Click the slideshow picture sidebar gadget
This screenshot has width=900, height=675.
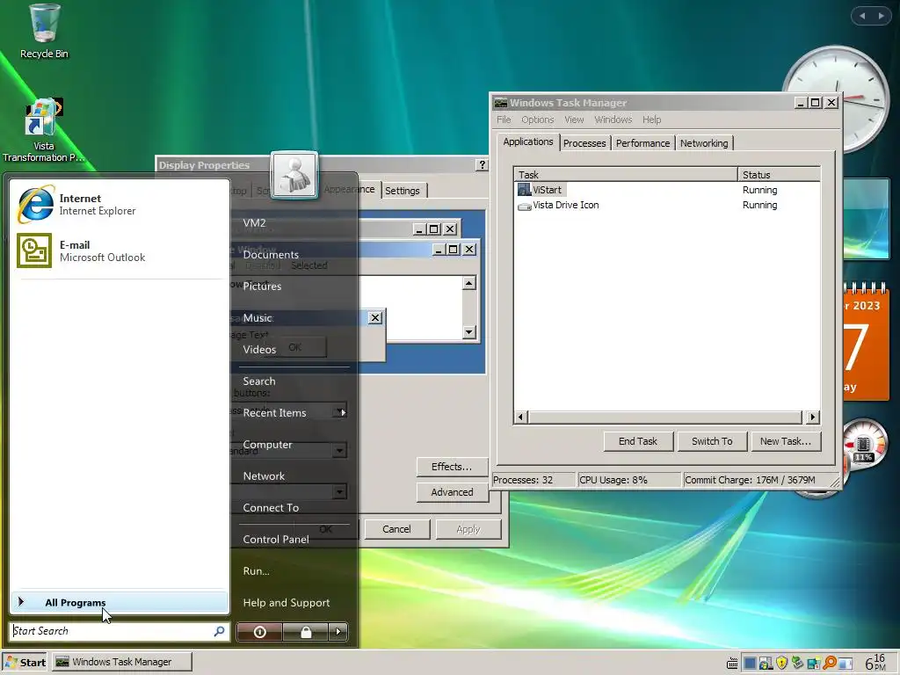(867, 219)
